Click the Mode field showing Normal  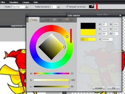pyautogui.click(x=18, y=7)
